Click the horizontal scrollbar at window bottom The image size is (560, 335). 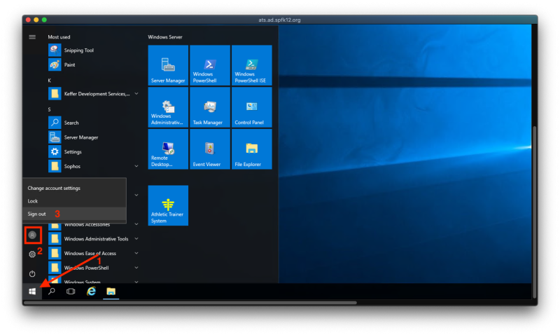click(190, 303)
